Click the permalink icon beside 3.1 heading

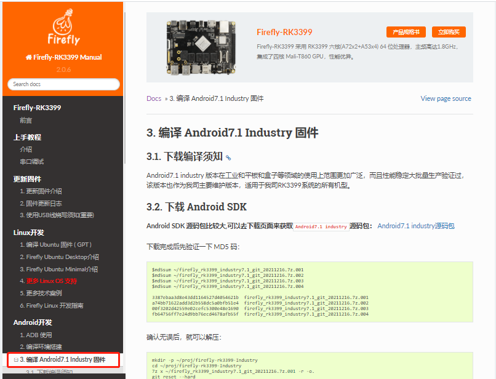[228, 158]
